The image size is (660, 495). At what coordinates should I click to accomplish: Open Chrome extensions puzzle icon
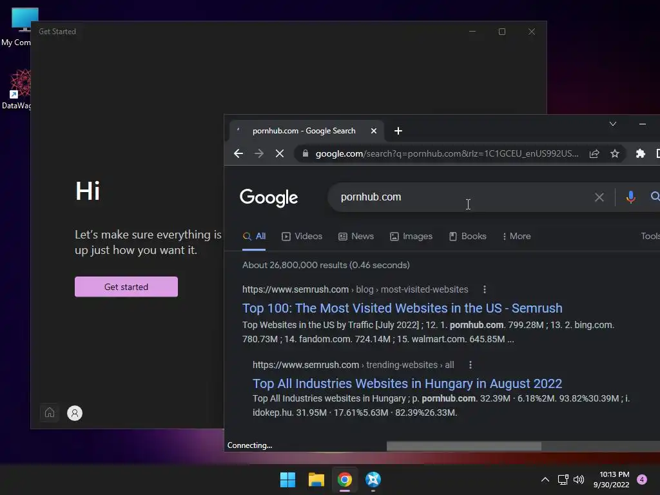coord(640,153)
